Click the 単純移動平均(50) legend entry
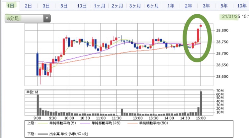249x138 pixels. (x=148, y=123)
